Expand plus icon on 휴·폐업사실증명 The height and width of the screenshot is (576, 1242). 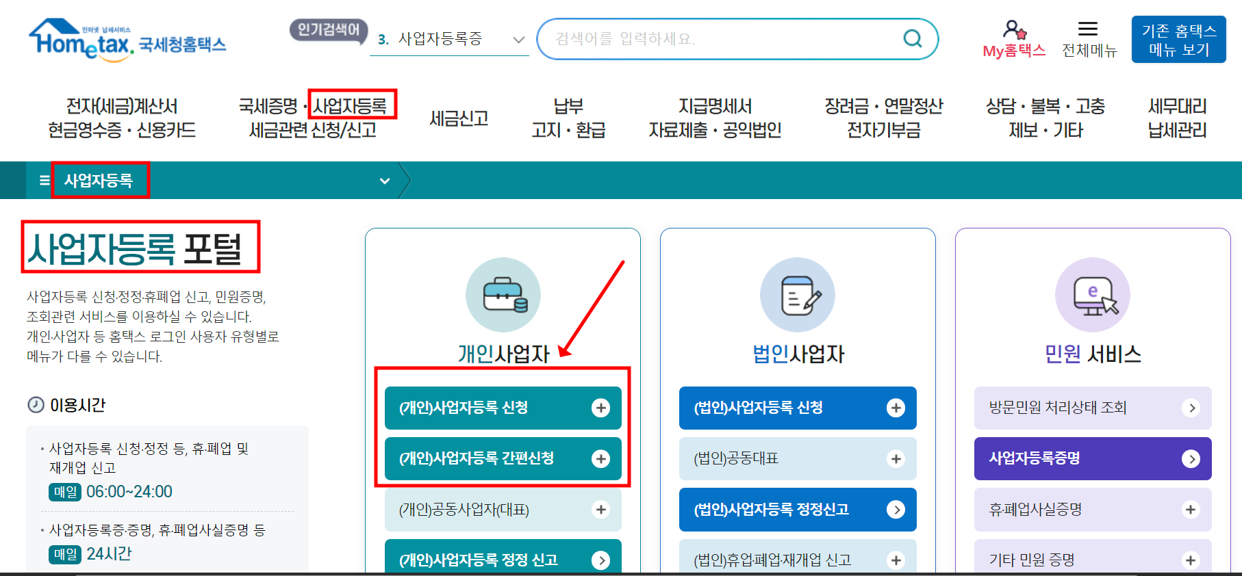(1191, 510)
